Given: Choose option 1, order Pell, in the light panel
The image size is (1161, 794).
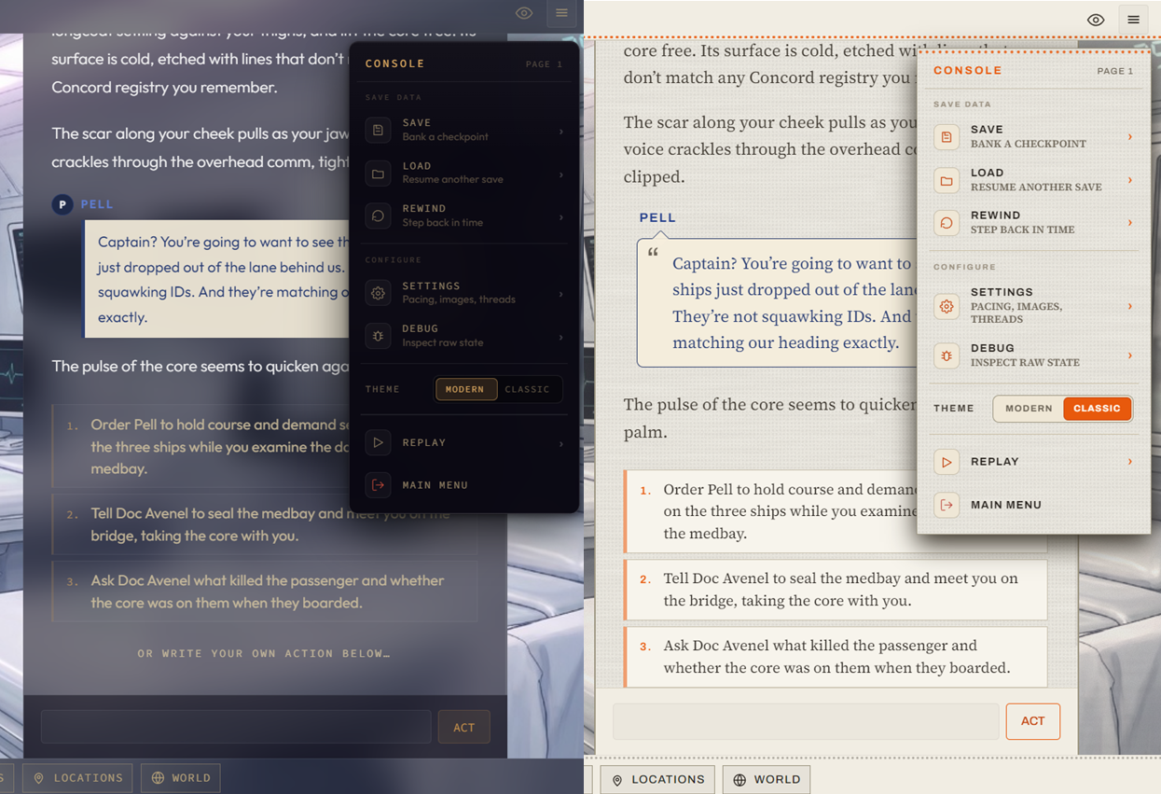Looking at the screenshot, I should (836, 511).
